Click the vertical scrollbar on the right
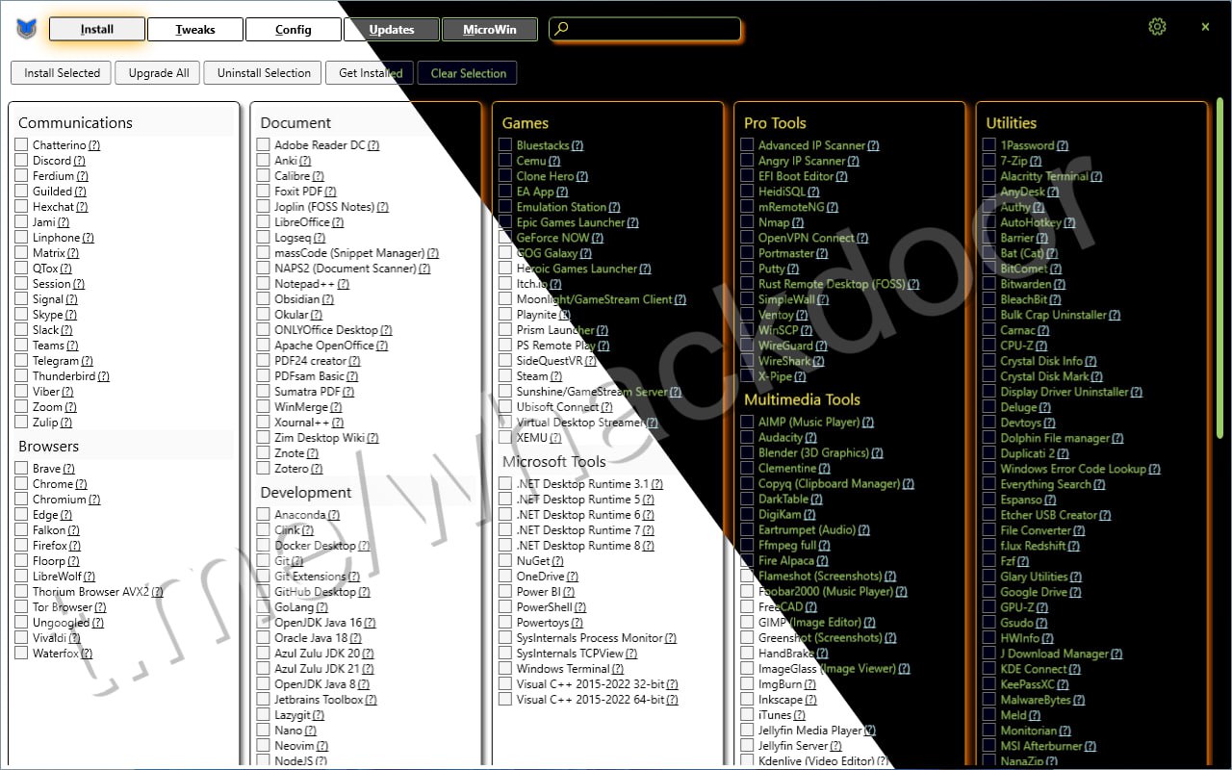Viewport: 1232px width, 770px height. click(1220, 269)
